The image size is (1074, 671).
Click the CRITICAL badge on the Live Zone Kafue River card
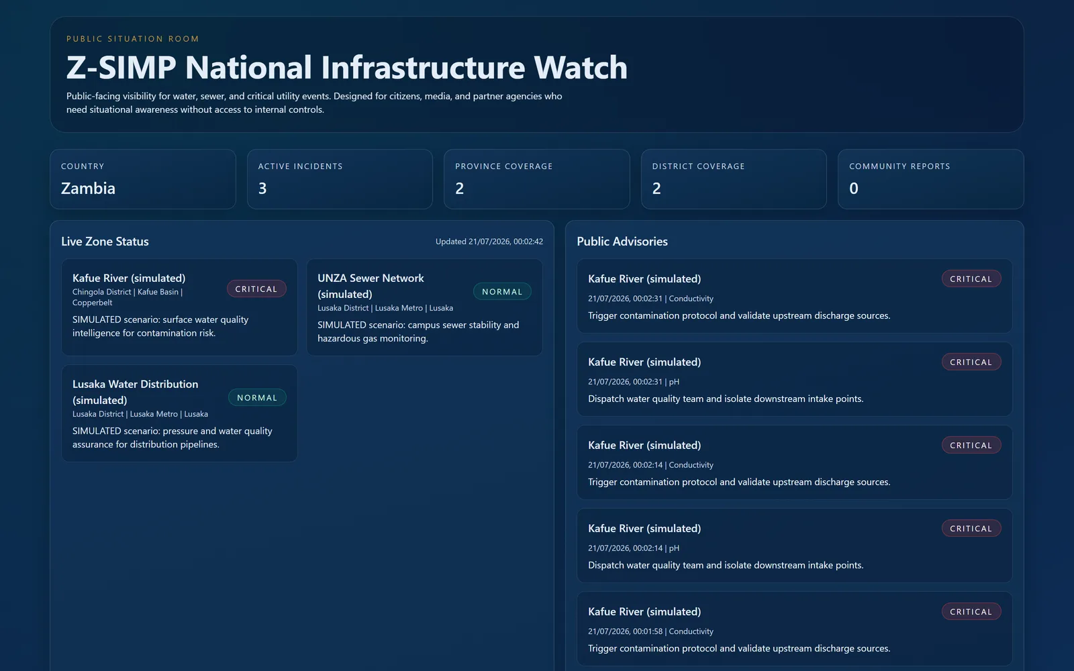coord(256,289)
